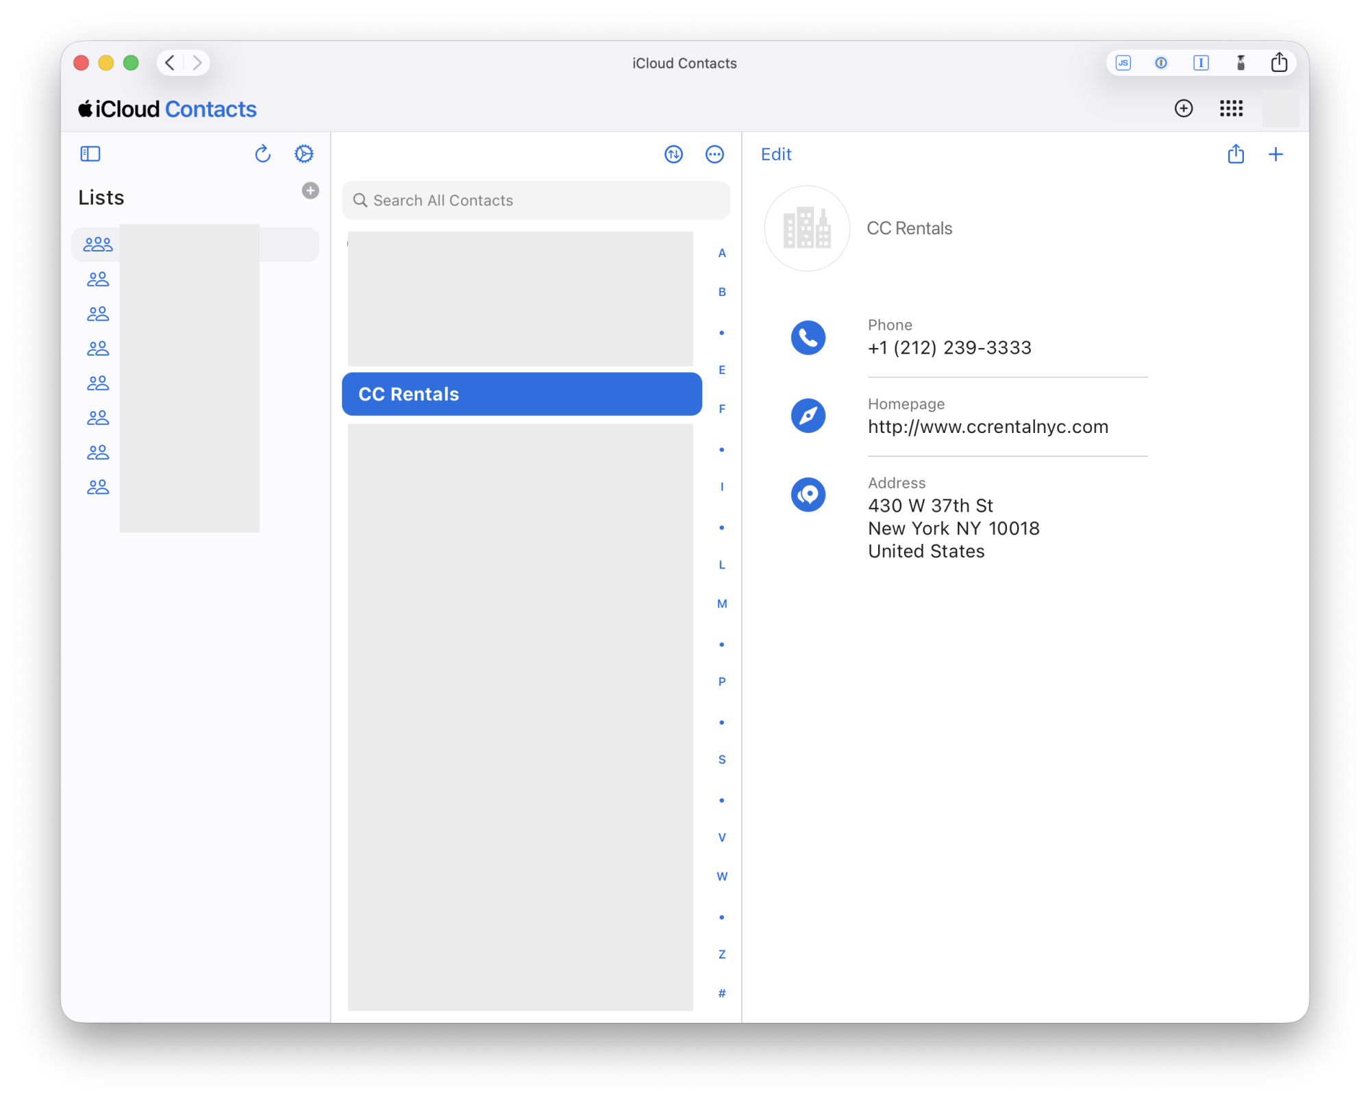The height and width of the screenshot is (1103, 1370).
Task: Click the homepage compass icon
Action: [x=808, y=416]
